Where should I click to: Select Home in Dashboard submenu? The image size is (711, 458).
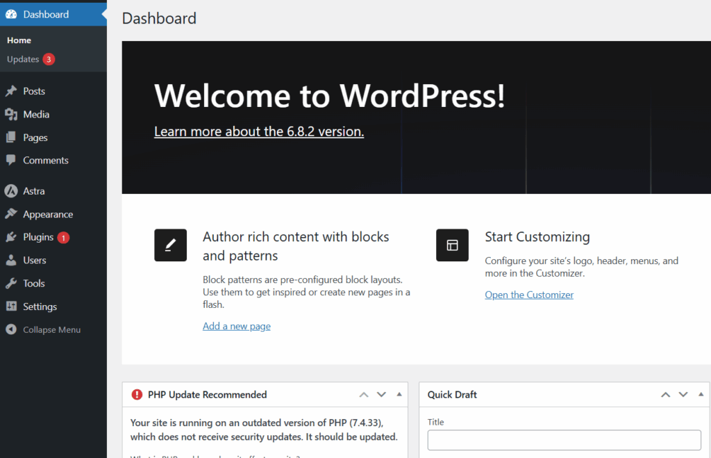(19, 40)
